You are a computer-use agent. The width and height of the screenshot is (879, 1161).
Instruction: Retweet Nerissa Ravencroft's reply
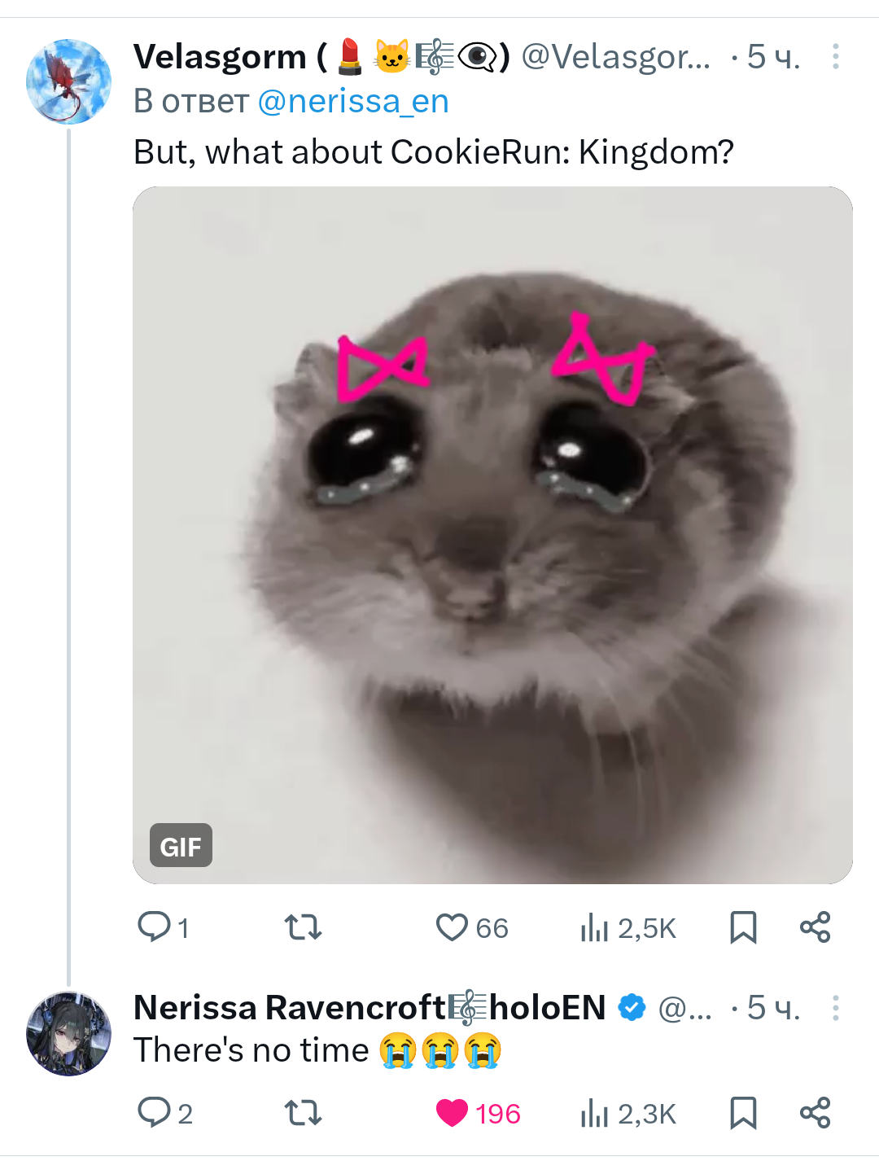tap(303, 1112)
